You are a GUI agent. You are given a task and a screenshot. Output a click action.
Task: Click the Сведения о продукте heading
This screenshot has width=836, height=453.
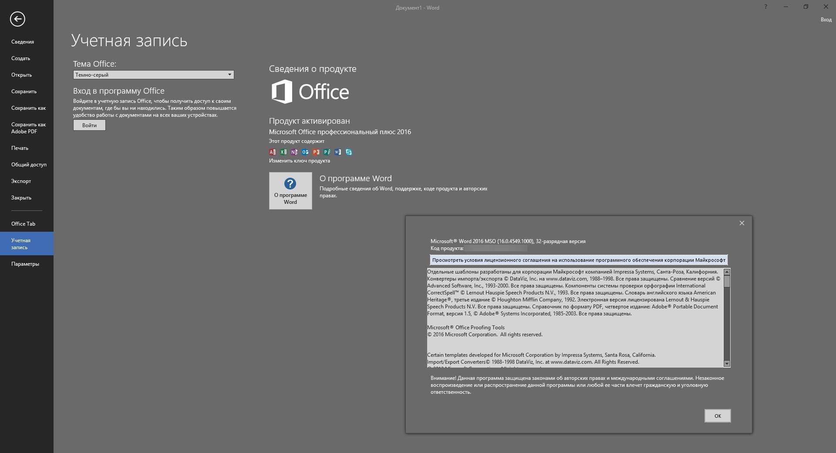coord(312,69)
